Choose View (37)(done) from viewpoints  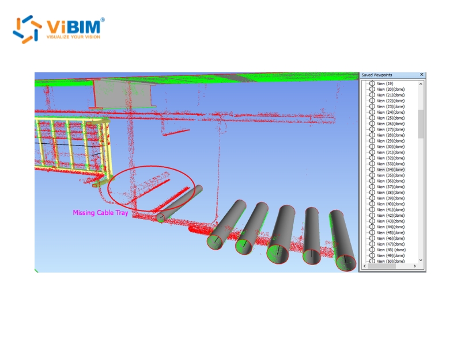391,186
